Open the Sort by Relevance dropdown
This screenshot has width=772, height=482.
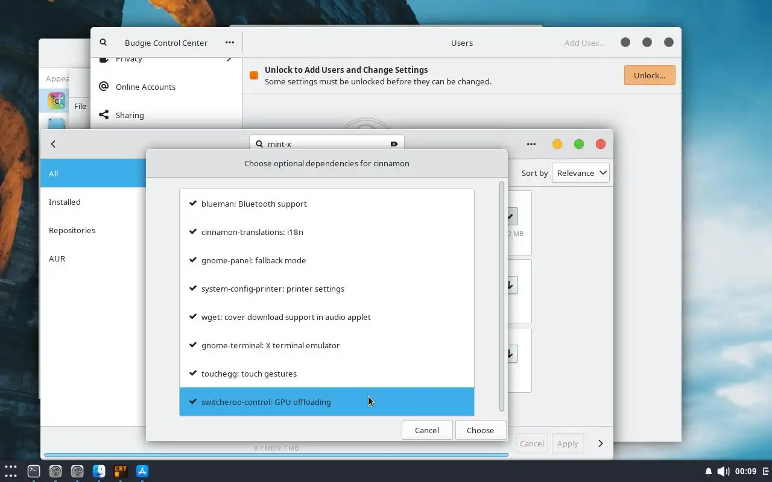(580, 173)
